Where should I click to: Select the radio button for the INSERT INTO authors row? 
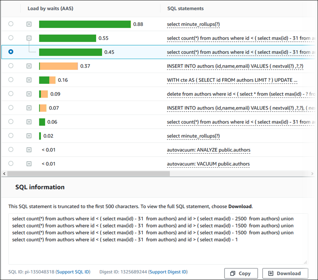coord(11,66)
